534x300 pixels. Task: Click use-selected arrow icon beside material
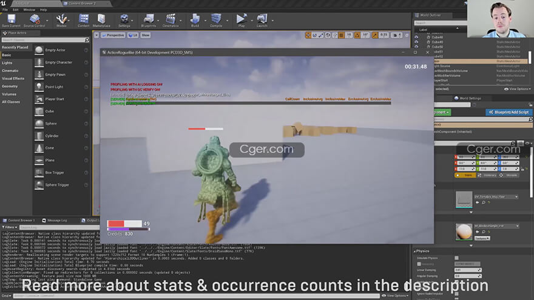tap(478, 232)
